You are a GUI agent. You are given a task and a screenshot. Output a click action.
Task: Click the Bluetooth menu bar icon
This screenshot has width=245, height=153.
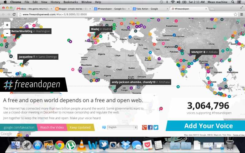pos(167,2)
